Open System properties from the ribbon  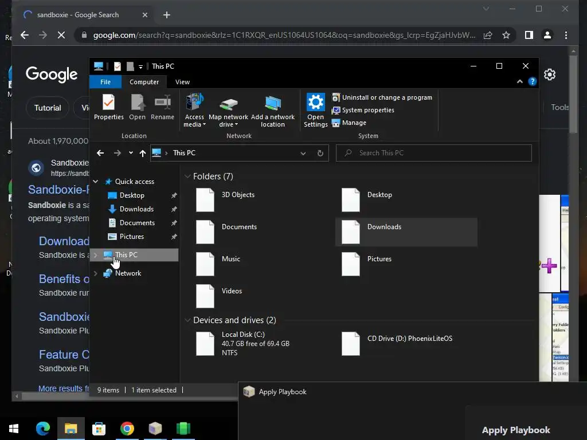coord(363,110)
